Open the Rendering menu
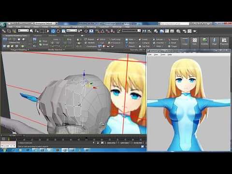The height and width of the screenshot is (174, 232). [91, 27]
